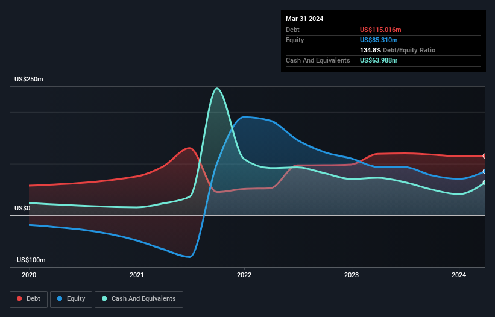Image resolution: width=495 pixels, height=317 pixels.
Task: Click the Debt row label in tooltip
Action: pyautogui.click(x=292, y=30)
